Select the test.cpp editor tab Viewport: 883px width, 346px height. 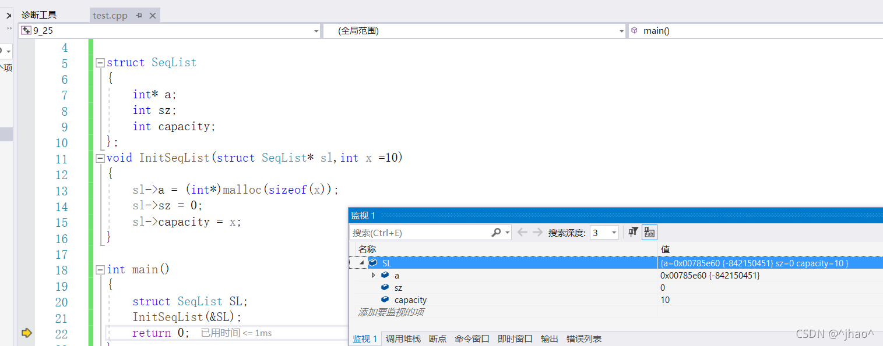110,16
